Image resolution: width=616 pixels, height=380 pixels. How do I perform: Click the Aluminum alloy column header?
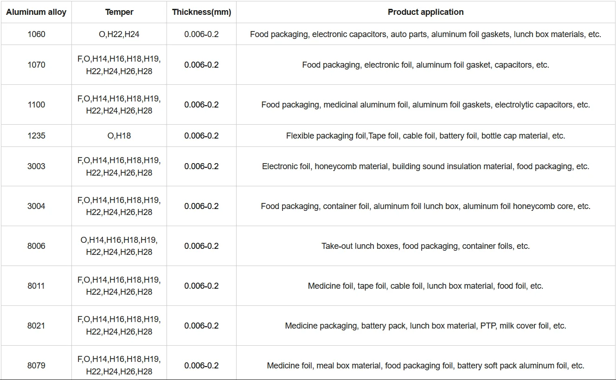36,12
